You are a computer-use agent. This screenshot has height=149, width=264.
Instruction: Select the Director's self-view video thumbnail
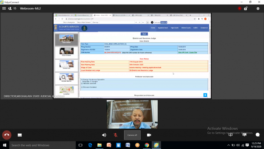(132, 114)
